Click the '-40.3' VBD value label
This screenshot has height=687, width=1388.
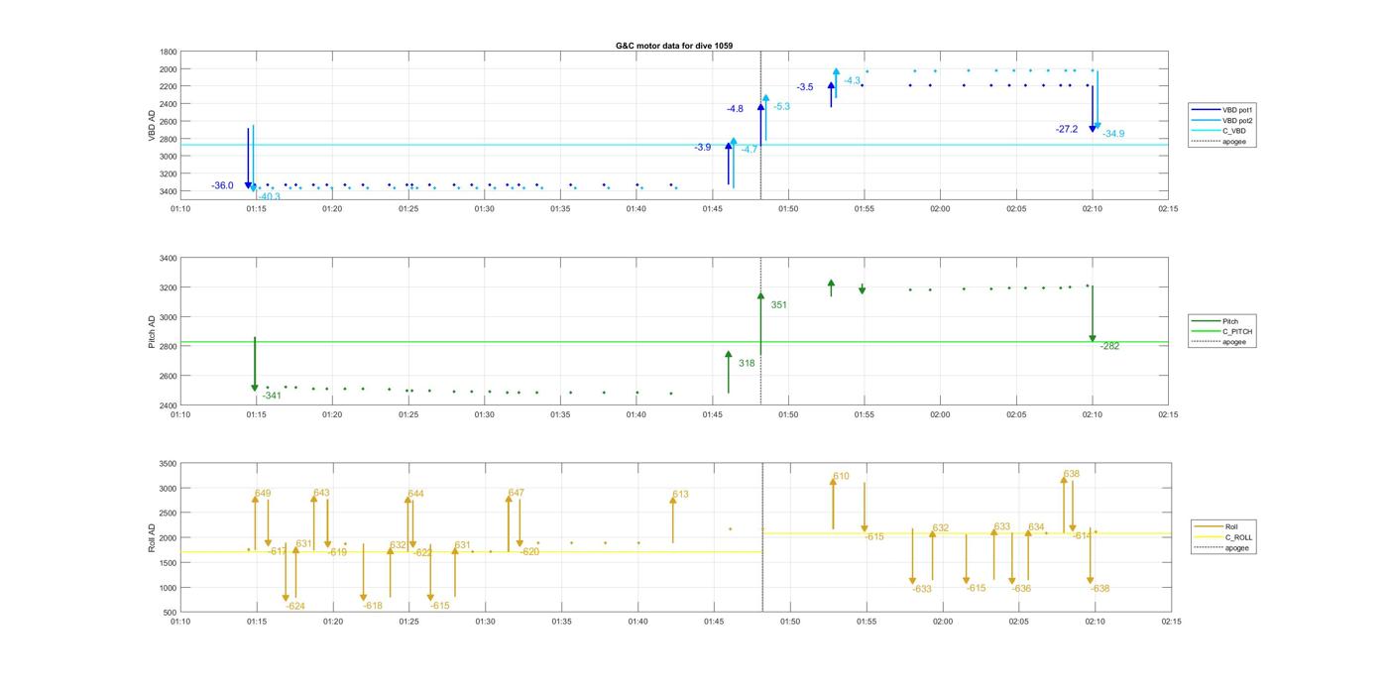269,196
